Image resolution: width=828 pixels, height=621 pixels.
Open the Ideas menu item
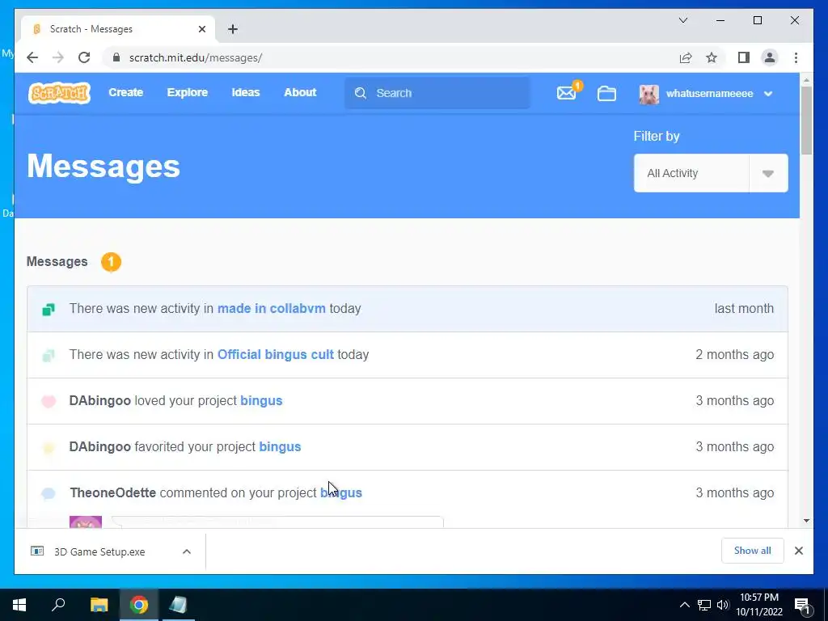246,92
